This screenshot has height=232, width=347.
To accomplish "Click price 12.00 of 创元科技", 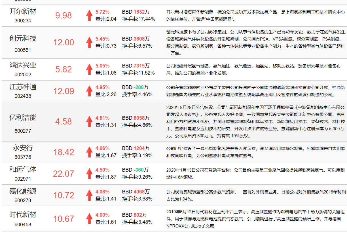I will pyautogui.click(x=64, y=43).
